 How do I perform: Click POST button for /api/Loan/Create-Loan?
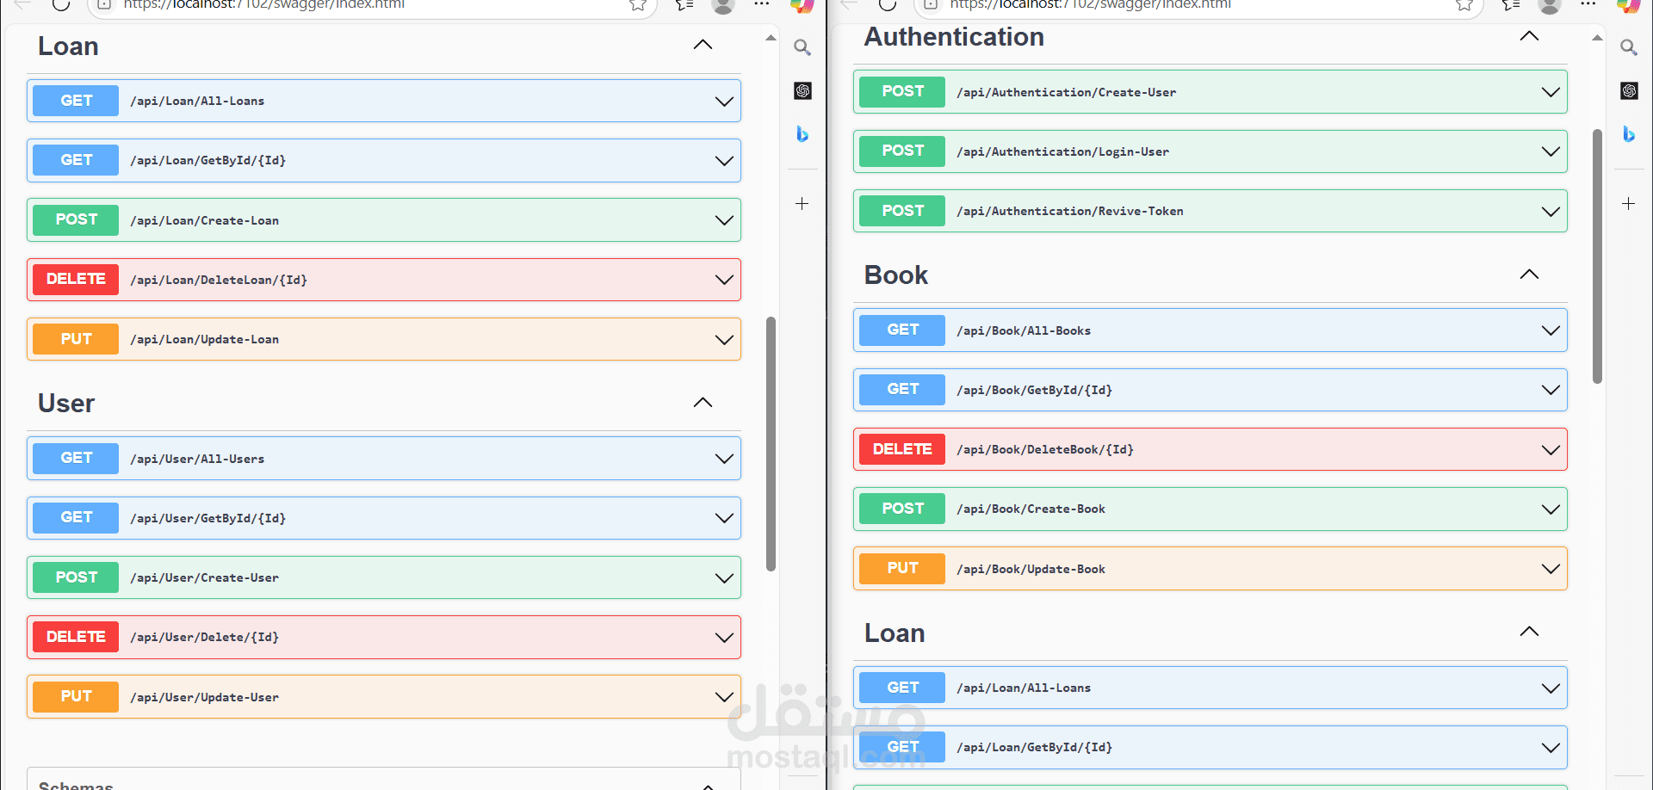pyautogui.click(x=76, y=220)
